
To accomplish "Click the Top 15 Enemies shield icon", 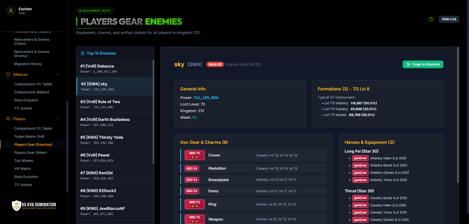I will tap(82, 53).
